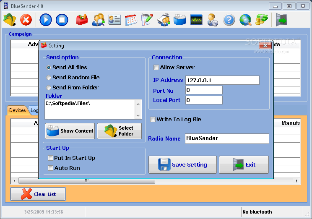312x219 pixels.
Task: Click status bar date and time
Action: pyautogui.click(x=44, y=212)
